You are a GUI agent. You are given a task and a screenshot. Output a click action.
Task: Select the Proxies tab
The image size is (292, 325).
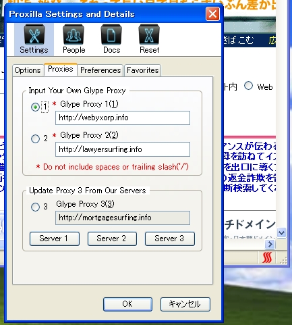61,69
